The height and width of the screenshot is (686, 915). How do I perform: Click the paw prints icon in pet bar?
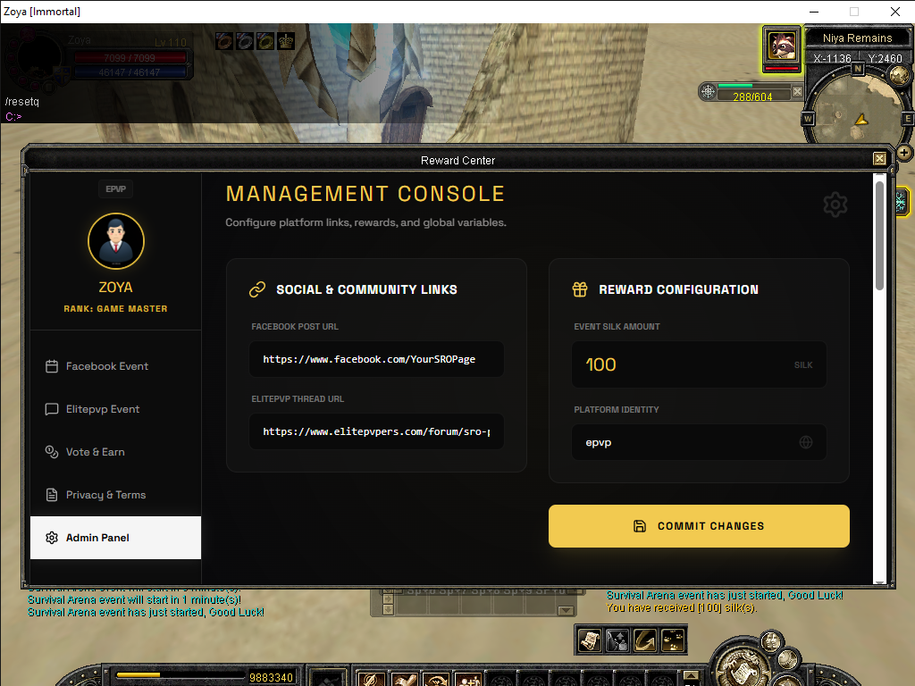click(x=673, y=640)
